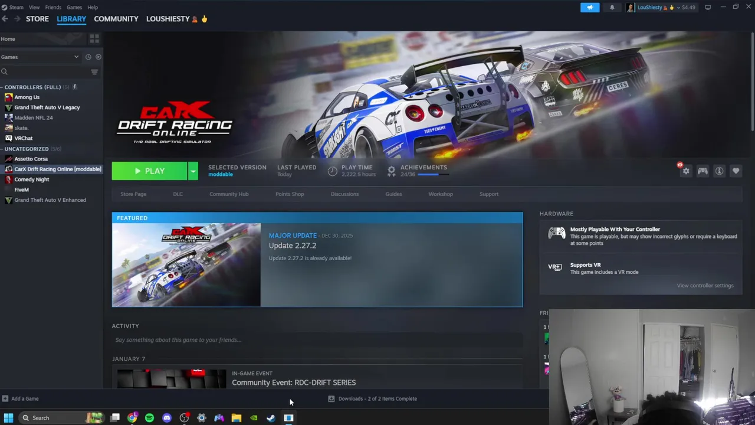Open the Workshop link
The height and width of the screenshot is (425, 755).
point(441,194)
